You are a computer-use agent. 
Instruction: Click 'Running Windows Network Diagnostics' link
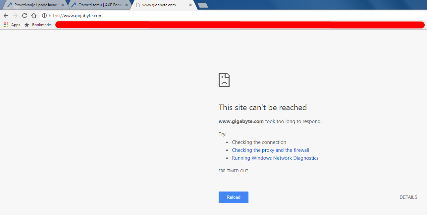(x=275, y=158)
